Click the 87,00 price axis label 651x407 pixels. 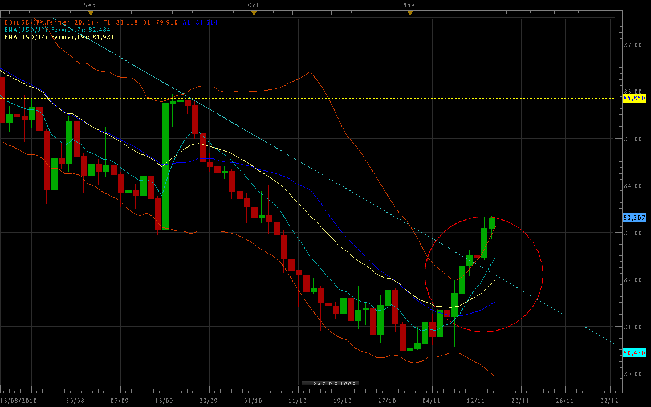(x=633, y=44)
